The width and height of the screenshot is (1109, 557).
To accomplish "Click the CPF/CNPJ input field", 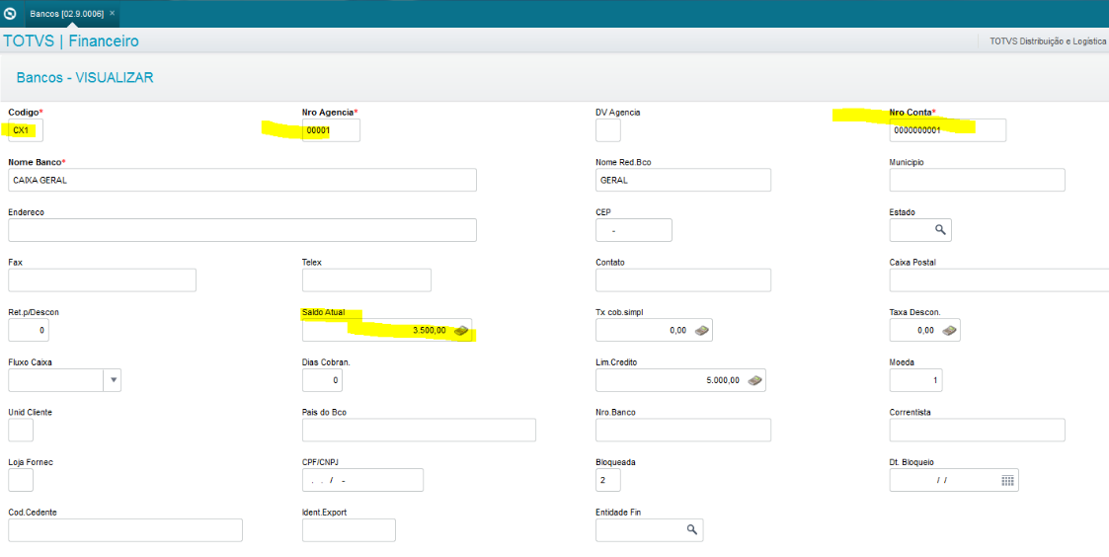I will coord(362,480).
